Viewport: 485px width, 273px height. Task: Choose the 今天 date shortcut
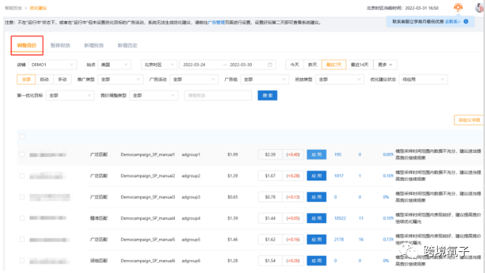coord(295,64)
